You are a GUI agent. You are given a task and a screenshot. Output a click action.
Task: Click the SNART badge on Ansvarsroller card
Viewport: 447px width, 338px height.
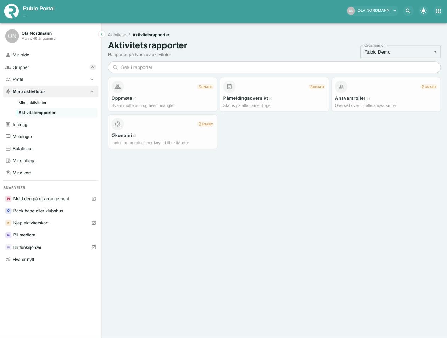[x=429, y=87]
